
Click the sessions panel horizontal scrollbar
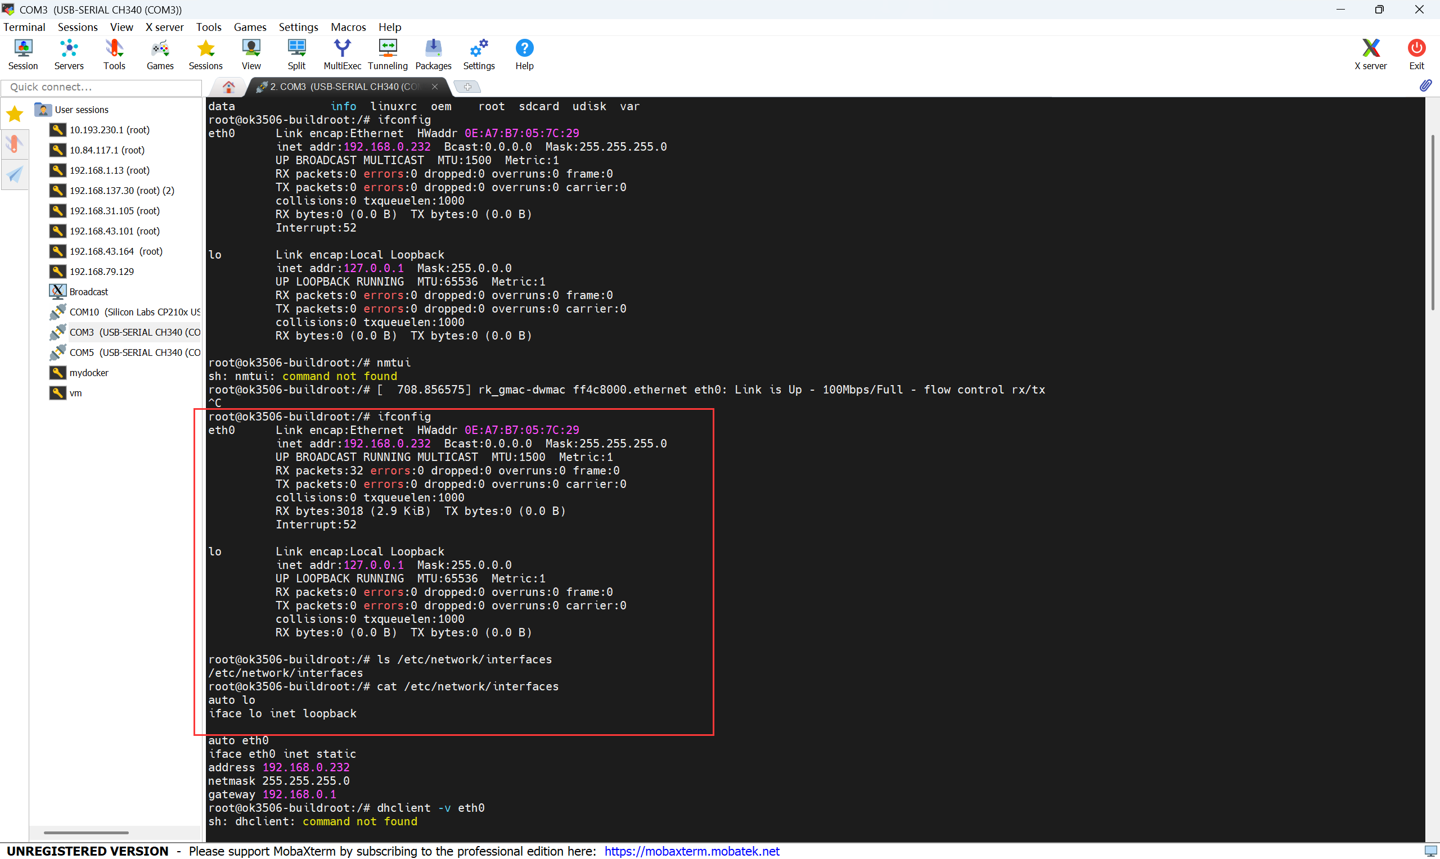click(86, 833)
